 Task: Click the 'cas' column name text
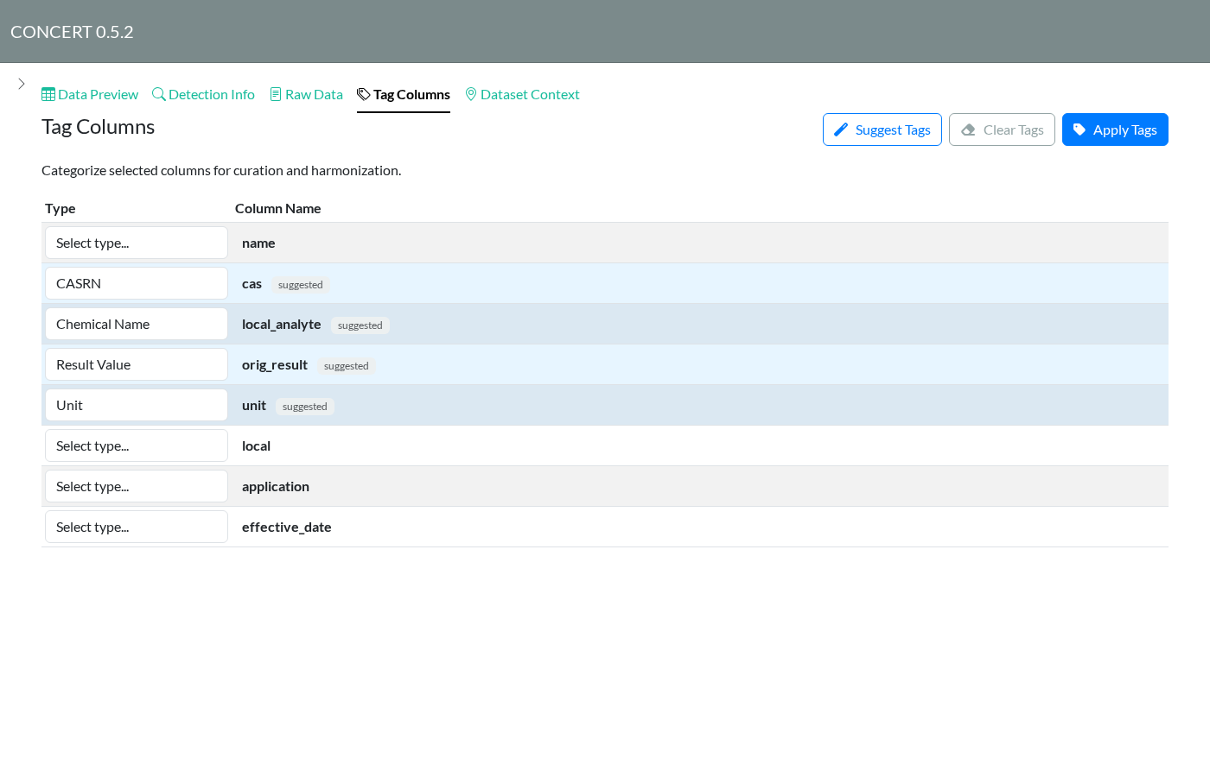[252, 284]
